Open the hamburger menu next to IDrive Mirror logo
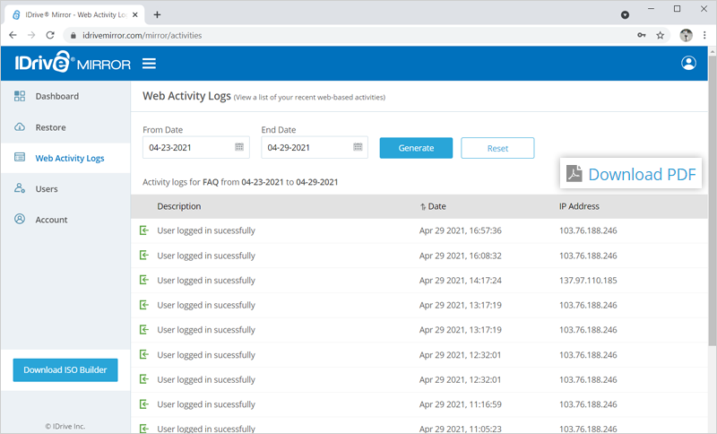Screen dimensions: 717x434 pyautogui.click(x=149, y=64)
